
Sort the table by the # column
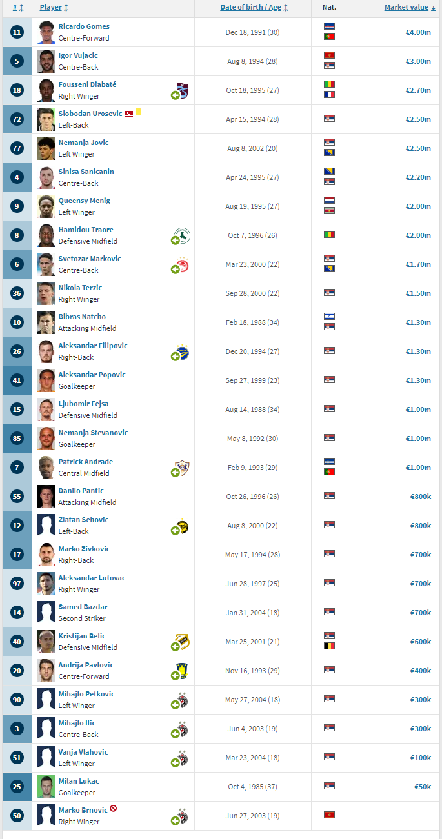(x=15, y=8)
